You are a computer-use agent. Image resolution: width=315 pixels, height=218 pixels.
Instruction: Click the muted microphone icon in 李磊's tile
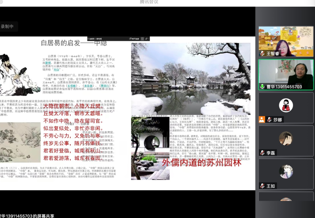point(262,153)
